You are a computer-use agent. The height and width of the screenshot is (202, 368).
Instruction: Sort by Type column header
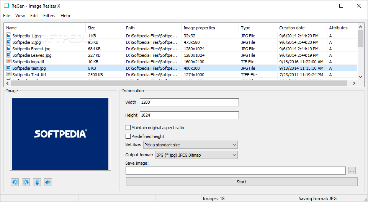[x=258, y=28]
